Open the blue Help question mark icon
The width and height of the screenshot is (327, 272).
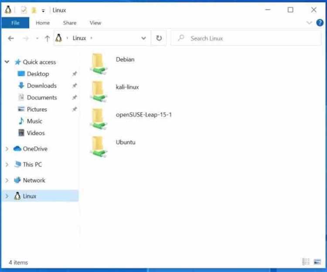(320, 23)
